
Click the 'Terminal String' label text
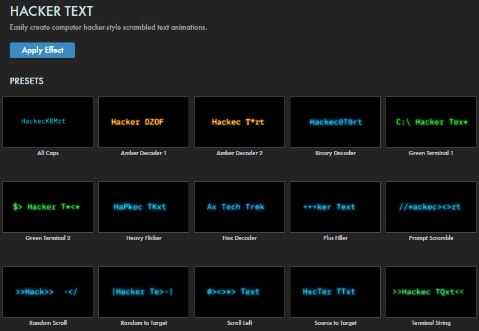[x=431, y=323]
